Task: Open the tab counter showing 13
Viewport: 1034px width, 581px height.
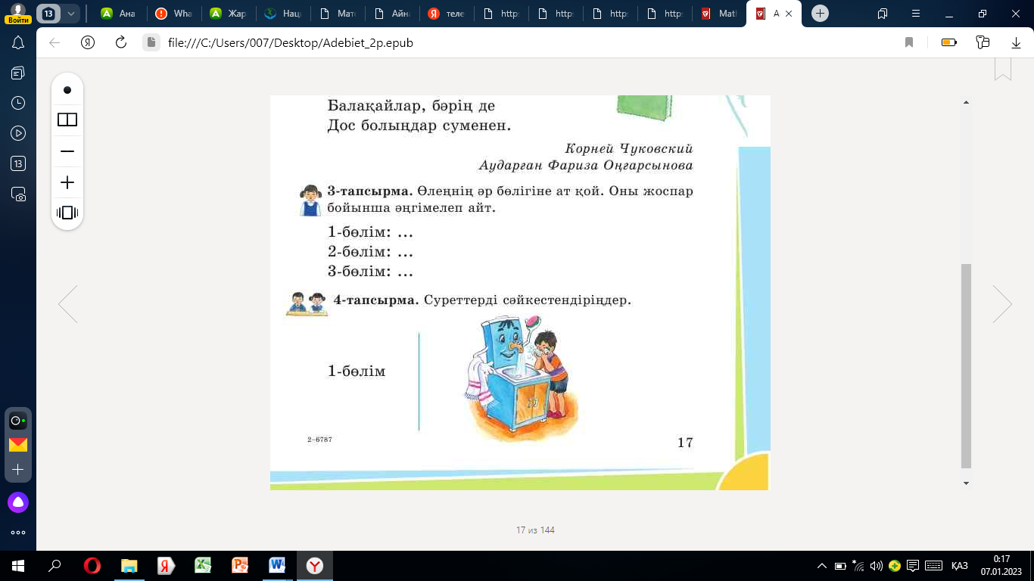Action: pos(48,14)
